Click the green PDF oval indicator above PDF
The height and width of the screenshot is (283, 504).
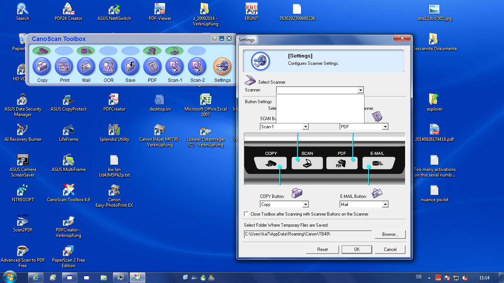coord(153,51)
